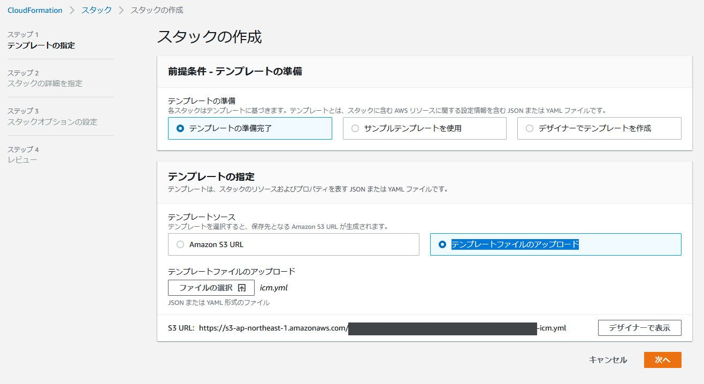The width and height of the screenshot is (704, 384).
Task: Click the キャンセル button
Action: 608,360
